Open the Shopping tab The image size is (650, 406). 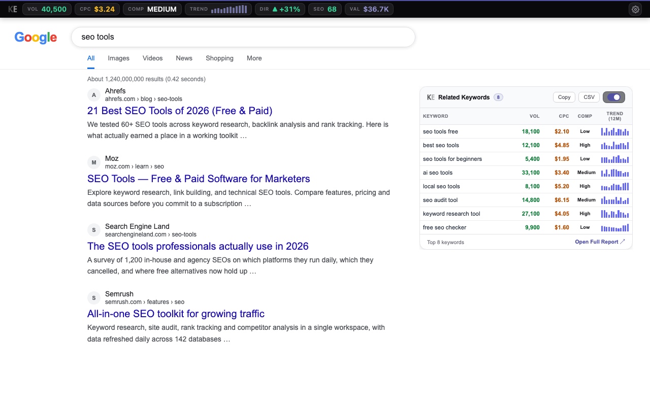[219, 58]
